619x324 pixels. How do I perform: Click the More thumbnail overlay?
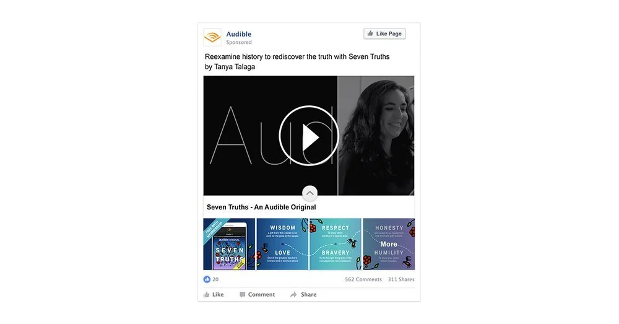(x=389, y=244)
